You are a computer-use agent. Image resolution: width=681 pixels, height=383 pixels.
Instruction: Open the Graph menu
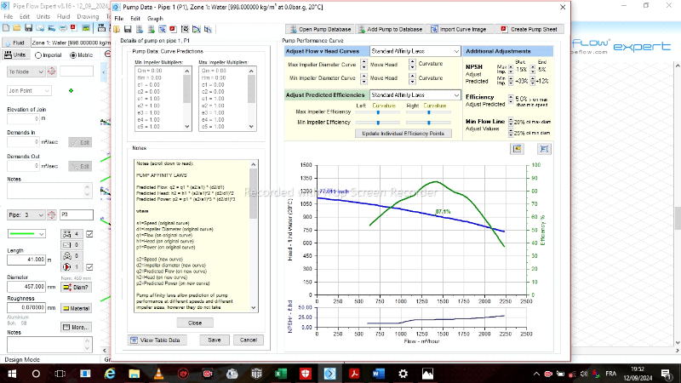(x=155, y=18)
